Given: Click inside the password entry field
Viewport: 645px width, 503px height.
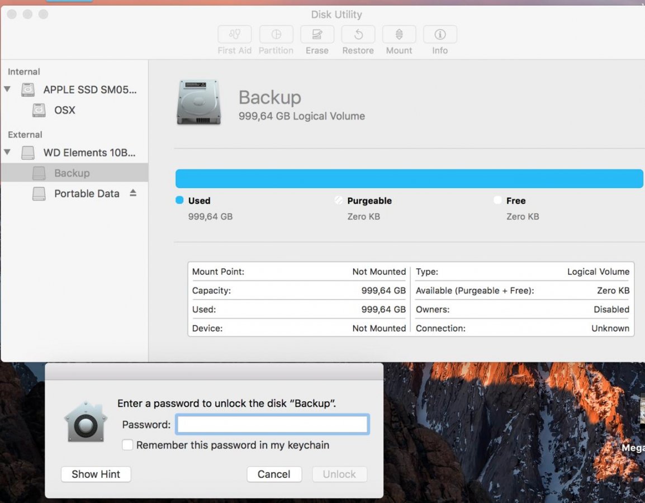Looking at the screenshot, I should 272,424.
